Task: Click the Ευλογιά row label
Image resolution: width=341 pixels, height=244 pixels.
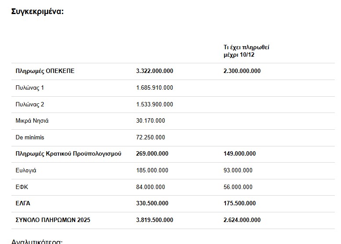Action: (x=26, y=171)
